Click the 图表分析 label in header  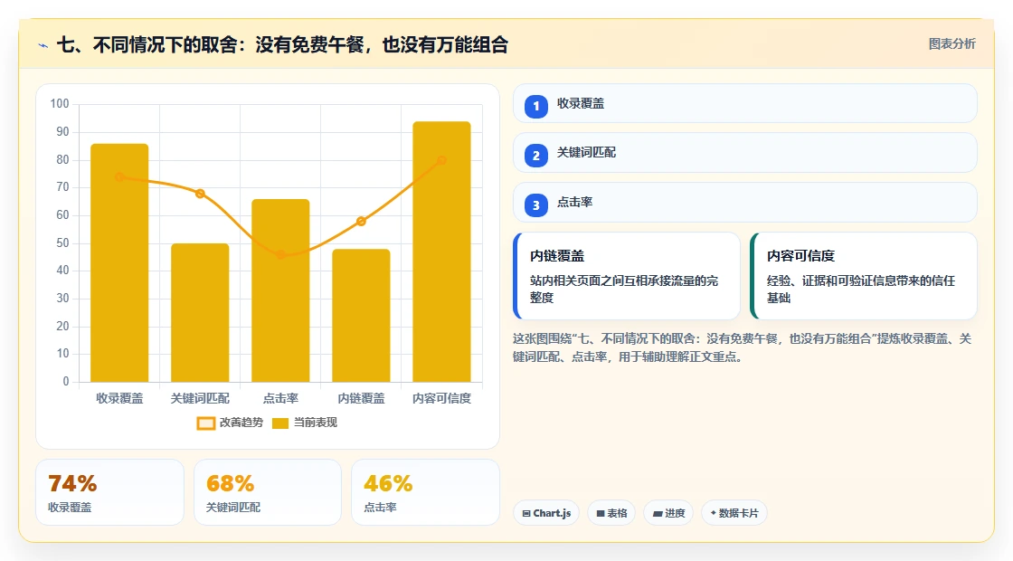pos(951,44)
